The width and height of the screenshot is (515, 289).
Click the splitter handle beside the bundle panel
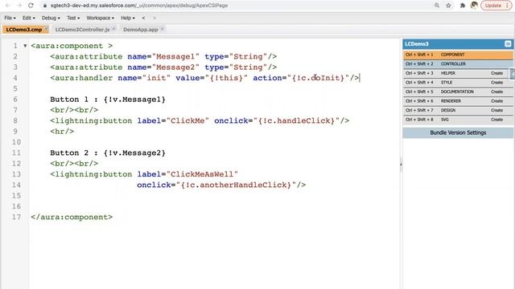pyautogui.click(x=401, y=164)
